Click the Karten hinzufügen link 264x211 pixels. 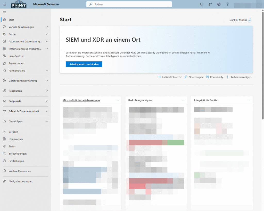click(239, 77)
